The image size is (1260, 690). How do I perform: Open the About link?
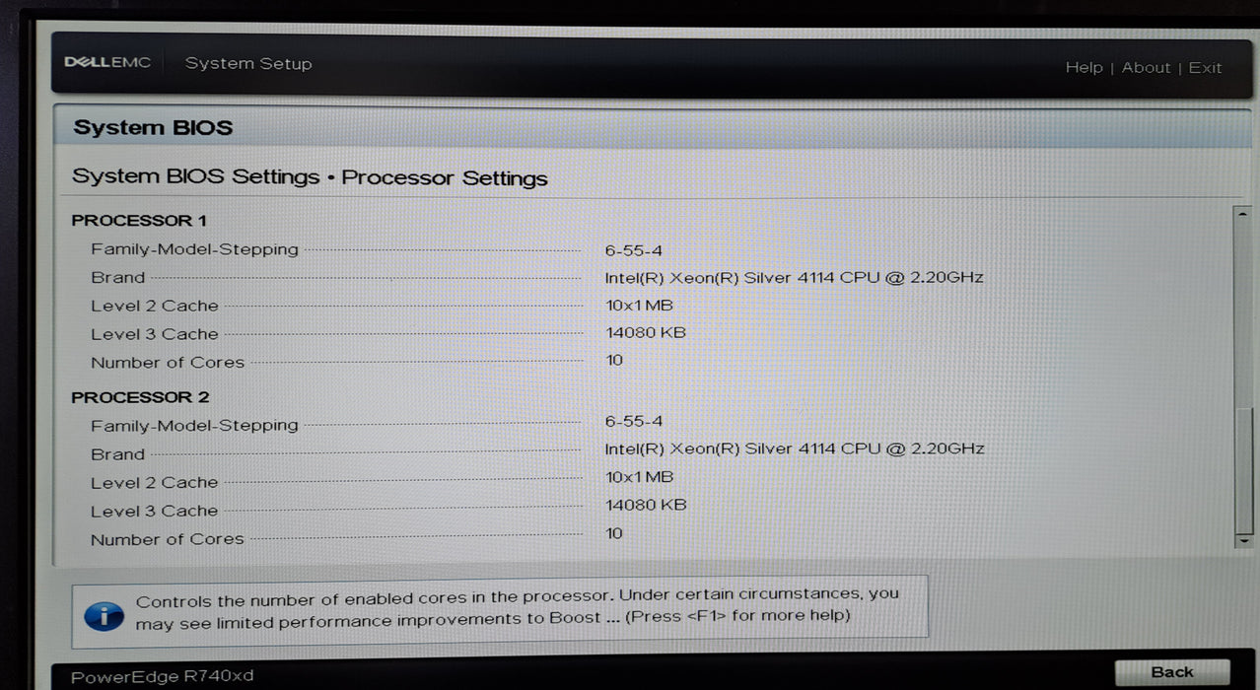(1146, 68)
